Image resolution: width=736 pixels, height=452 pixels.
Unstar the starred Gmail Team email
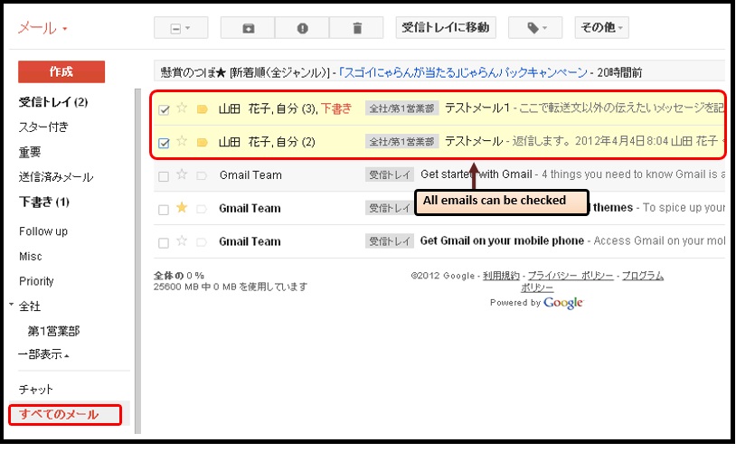(x=182, y=208)
